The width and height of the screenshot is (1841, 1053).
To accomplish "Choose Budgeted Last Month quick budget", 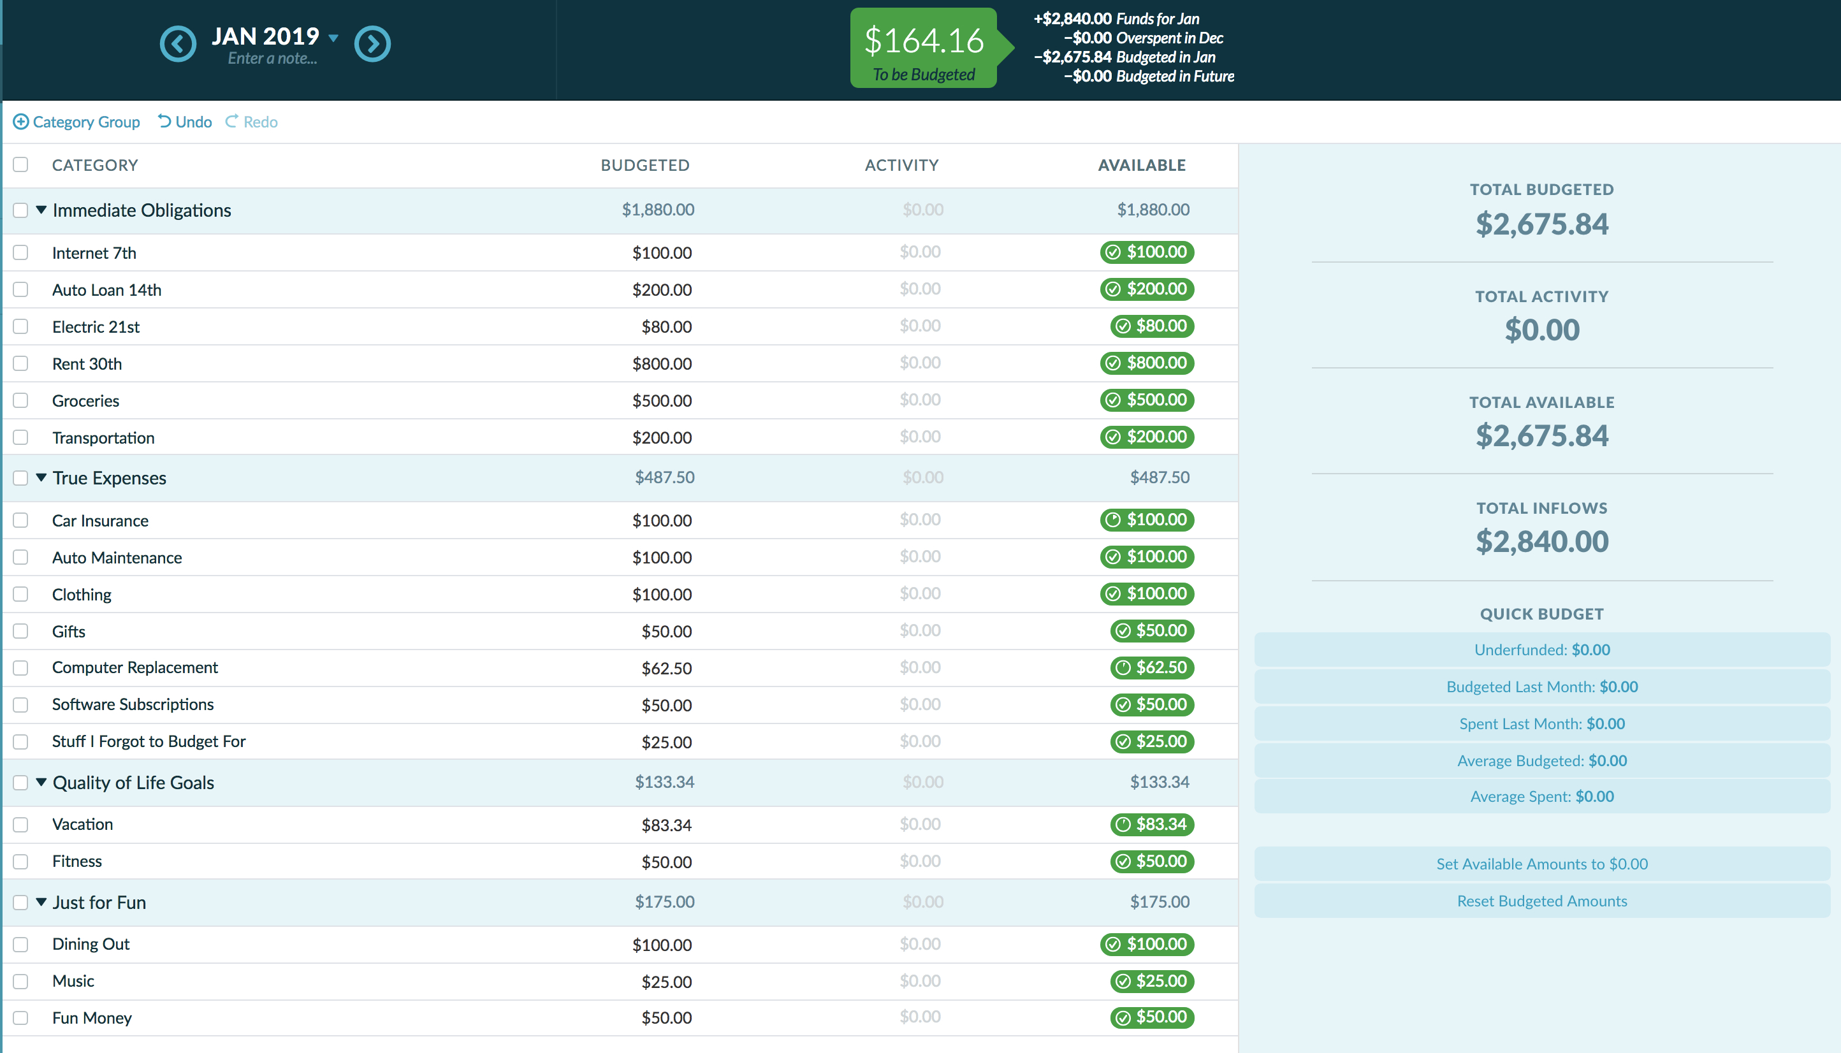I will coord(1541,686).
